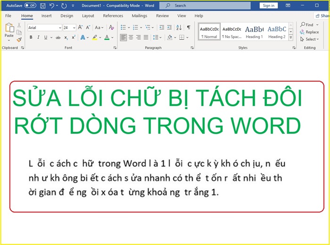Screen dimensions: 330x245
Task: Toggle Strikethrough formatting
Action: (x=58, y=38)
